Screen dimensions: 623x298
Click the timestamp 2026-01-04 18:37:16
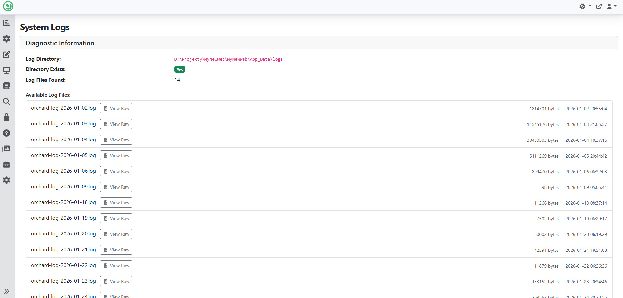pyautogui.click(x=586, y=140)
